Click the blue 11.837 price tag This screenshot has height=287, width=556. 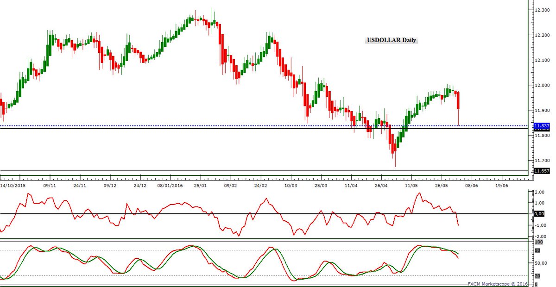pyautogui.click(x=542, y=126)
